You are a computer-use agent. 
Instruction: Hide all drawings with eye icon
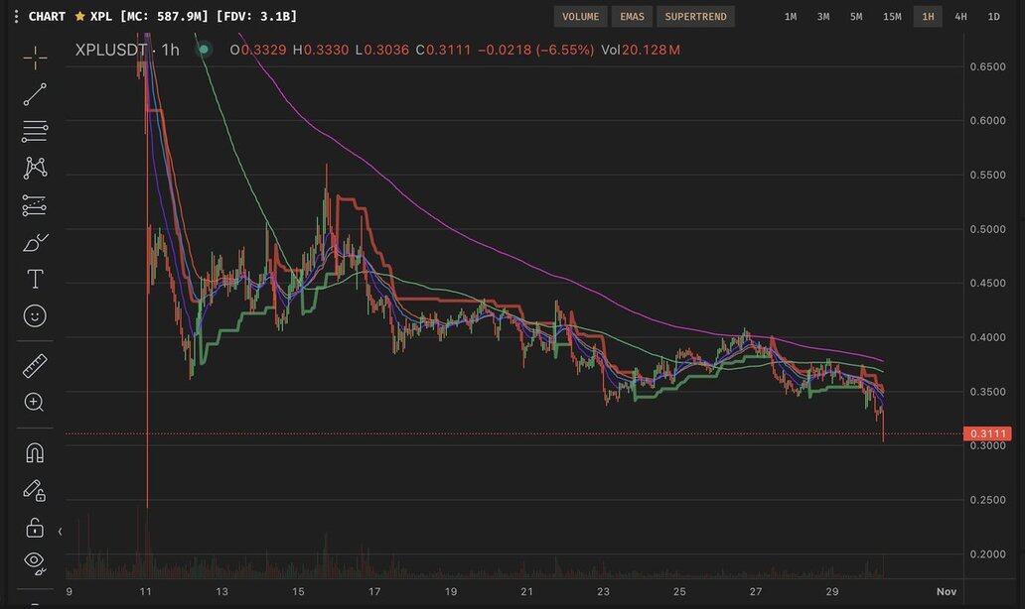pos(35,562)
